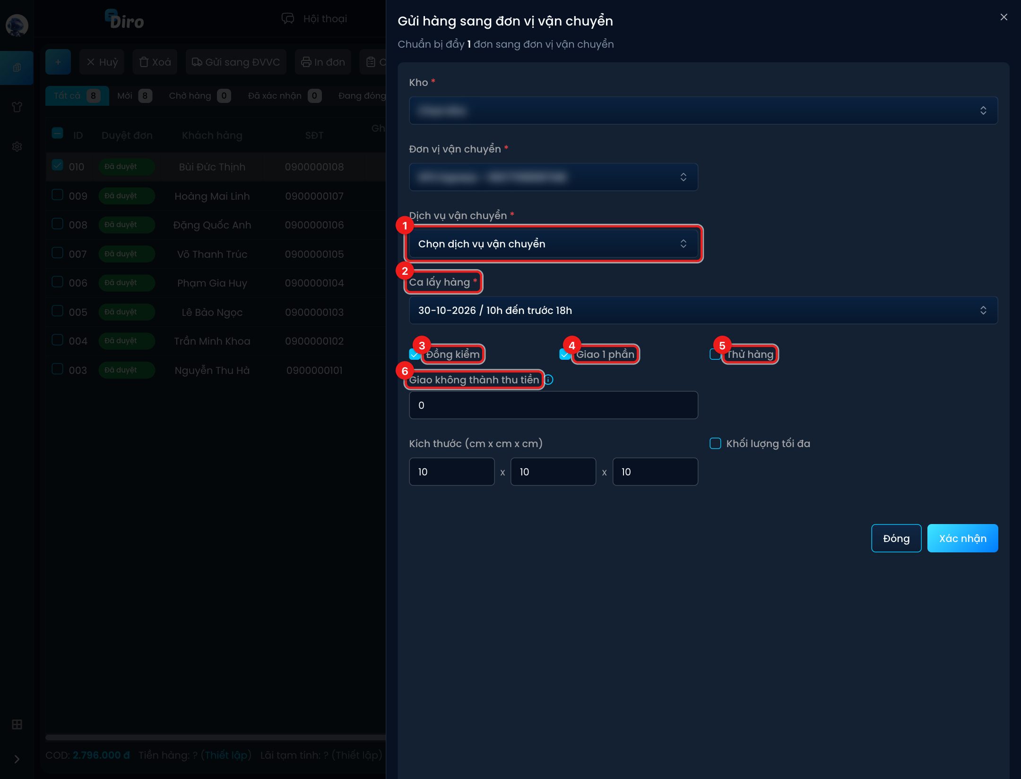1021x779 pixels.
Task: Open the products shirt icon in sidebar
Action: 17,107
